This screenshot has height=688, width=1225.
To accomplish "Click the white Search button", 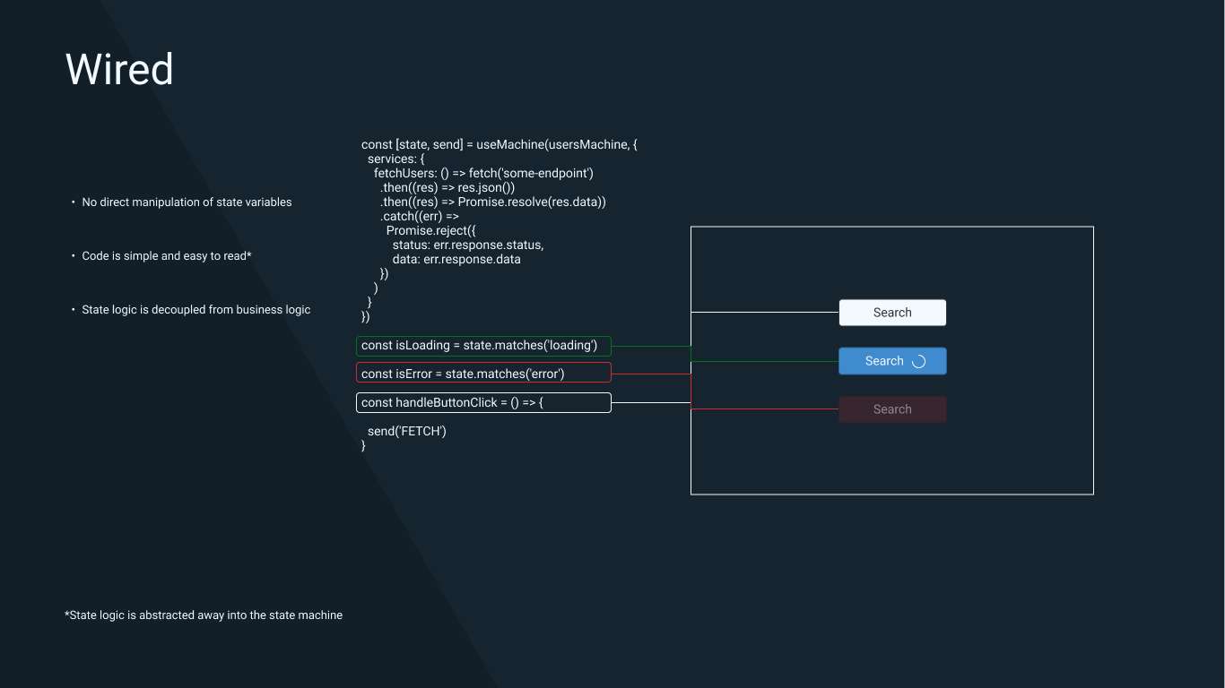I will (x=892, y=313).
